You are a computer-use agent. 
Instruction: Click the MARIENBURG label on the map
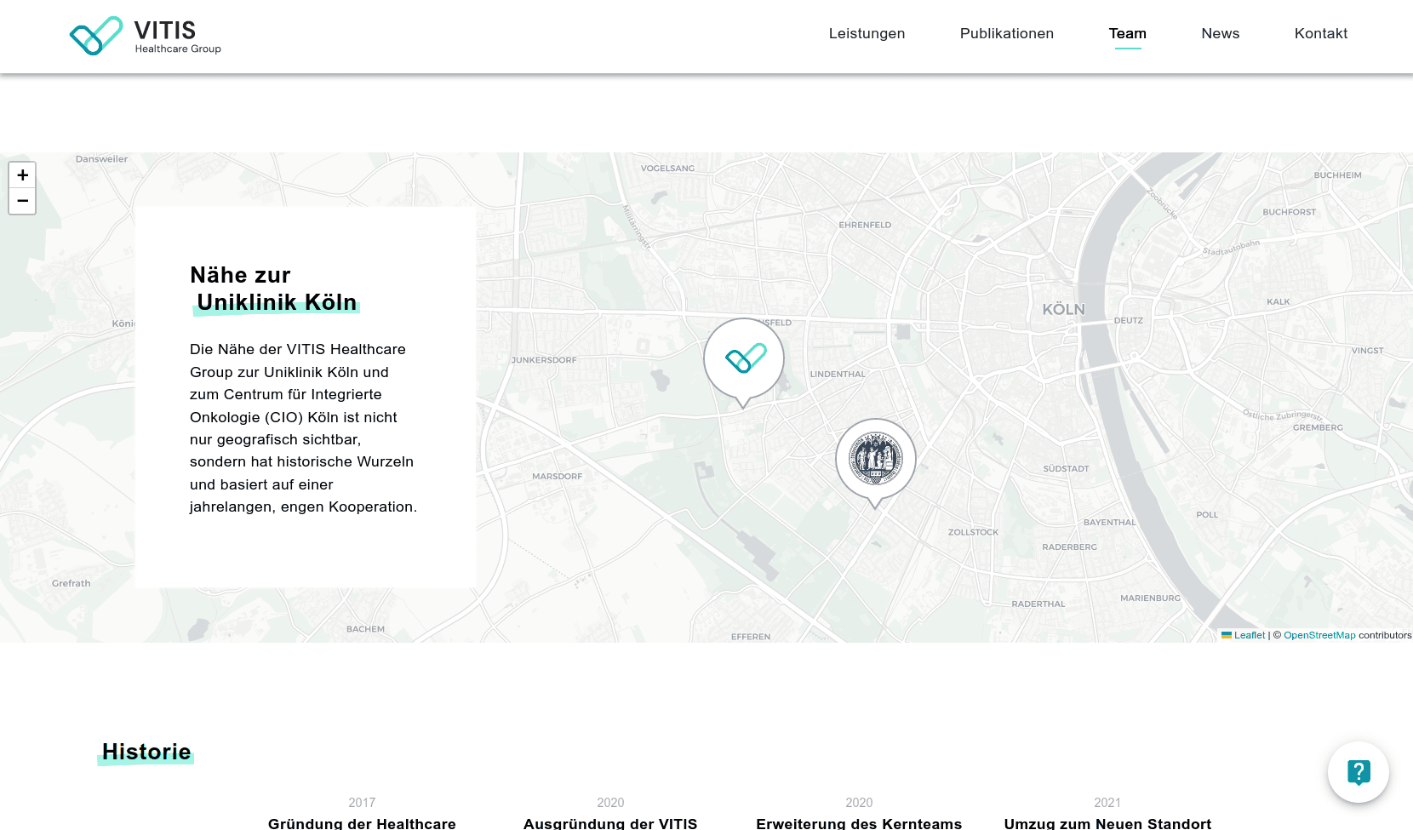[x=1150, y=598]
